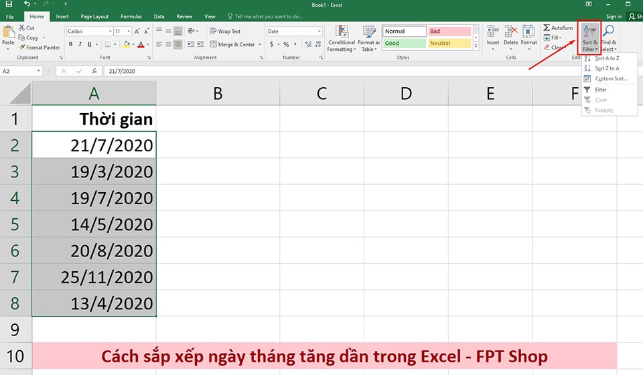Viewport: 643px width, 375px height.
Task: Click the Delete cells icon
Action: point(511,31)
